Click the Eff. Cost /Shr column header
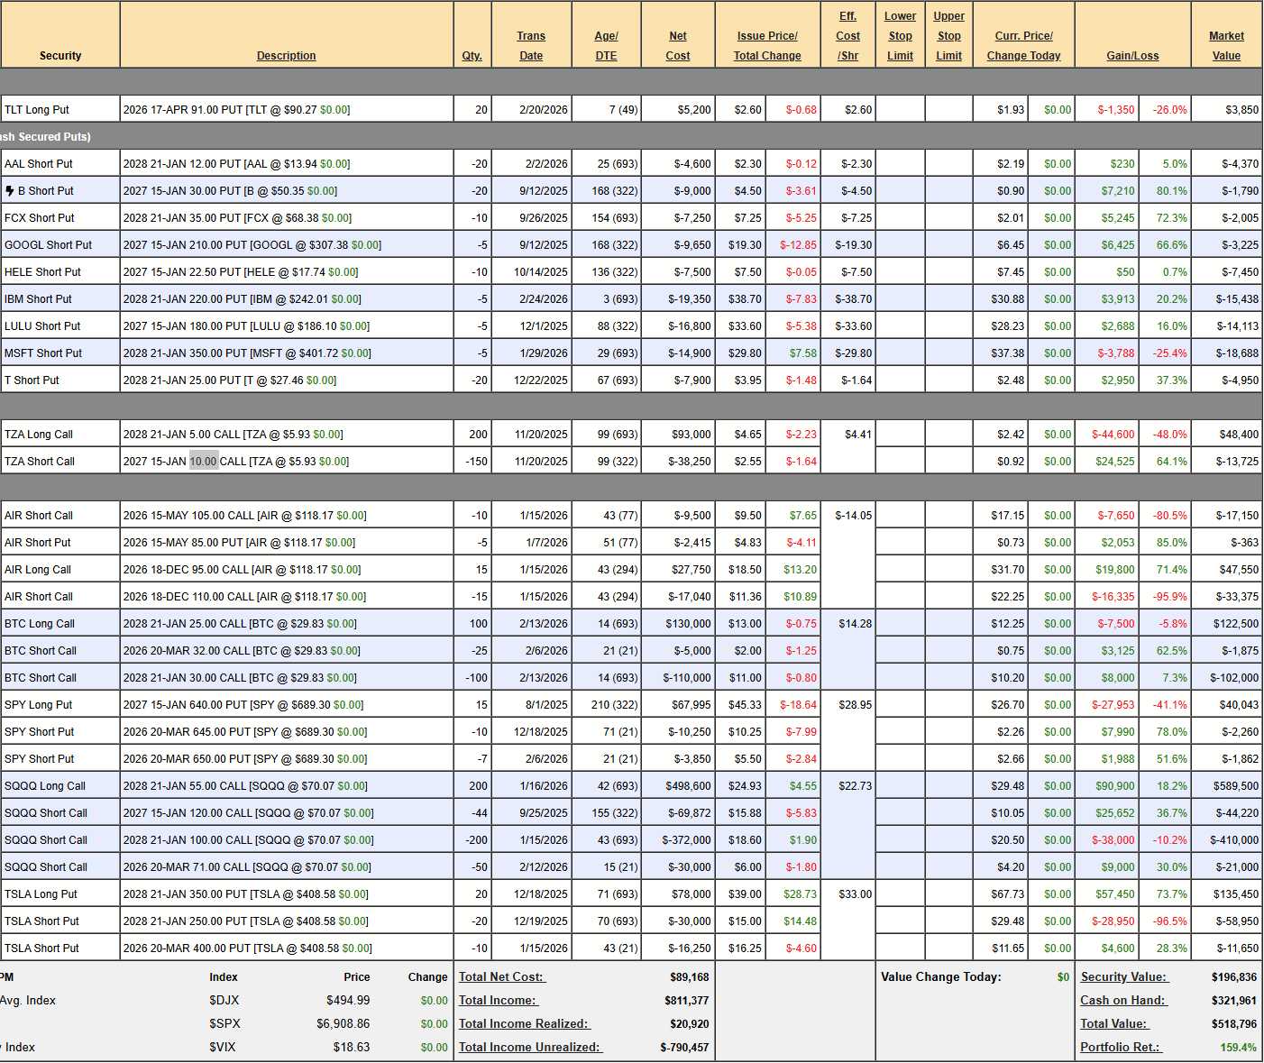1264x1063 pixels. pyautogui.click(x=847, y=36)
